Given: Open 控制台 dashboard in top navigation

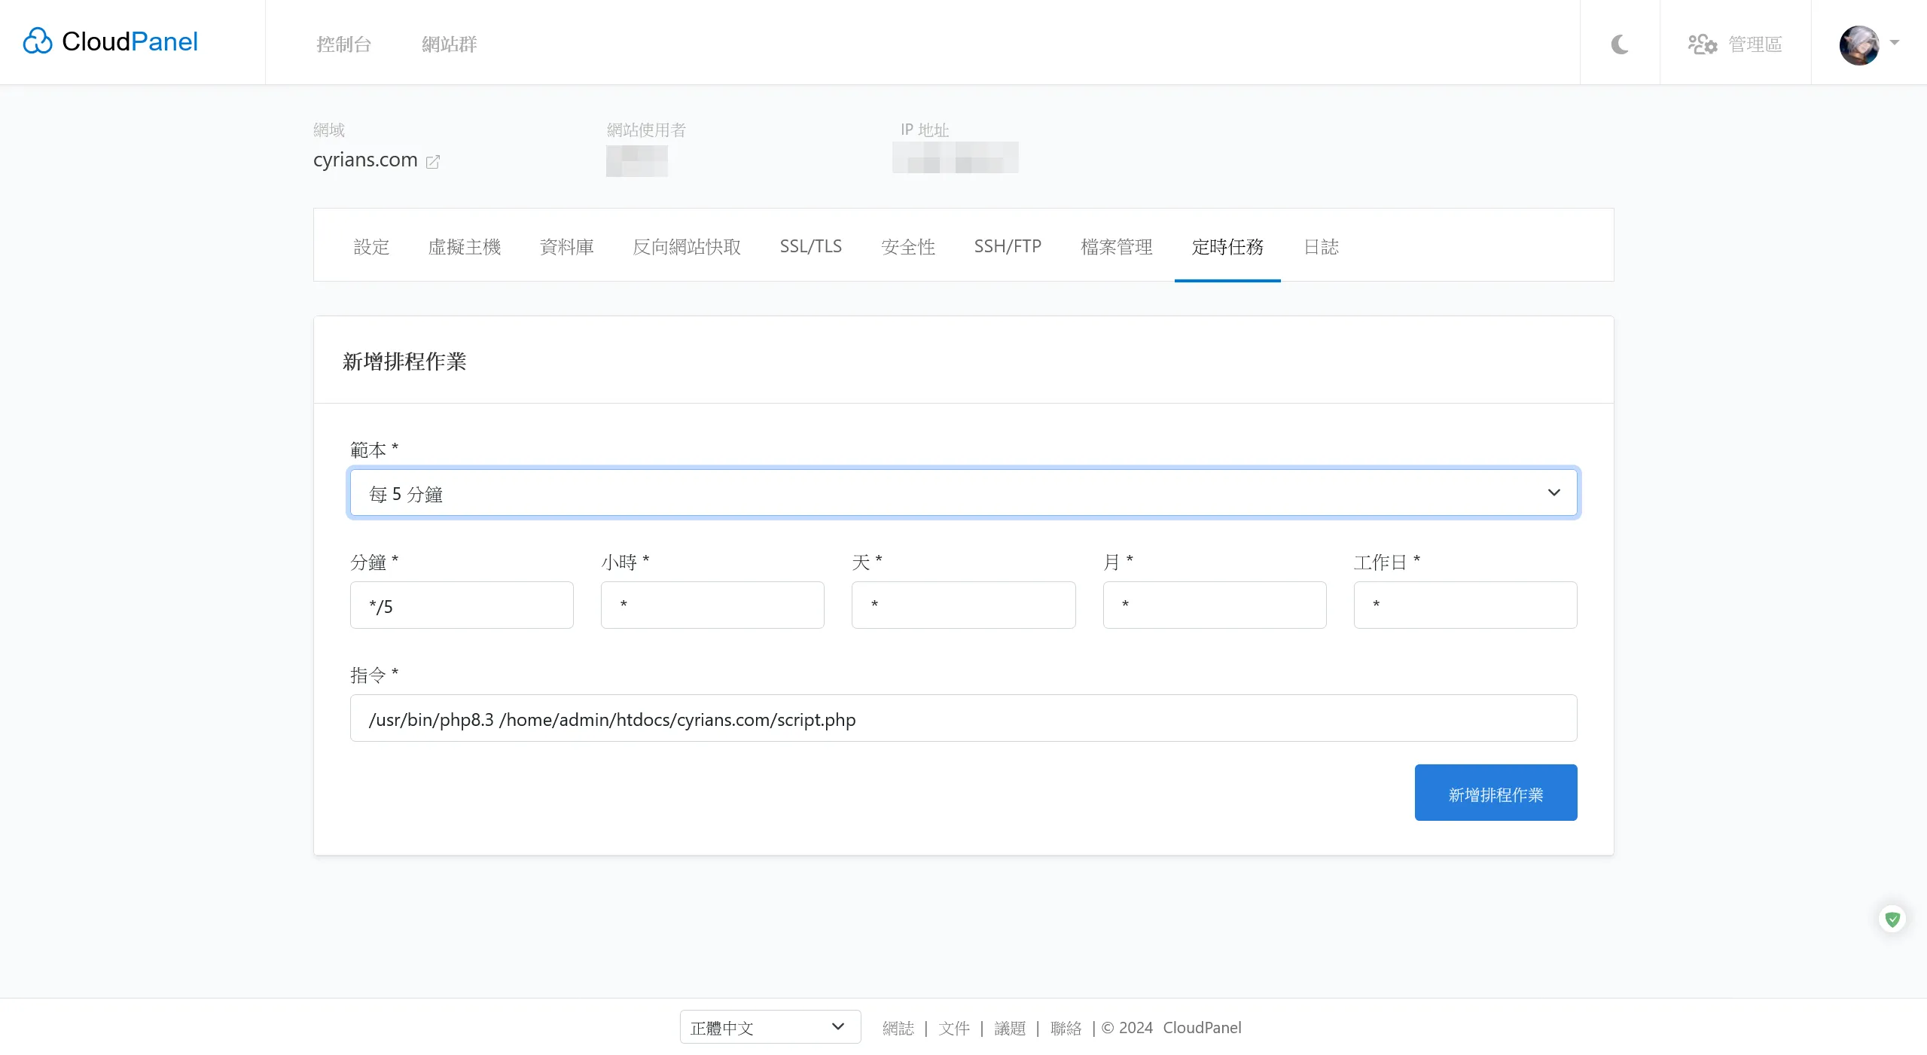Looking at the screenshot, I should tap(343, 44).
